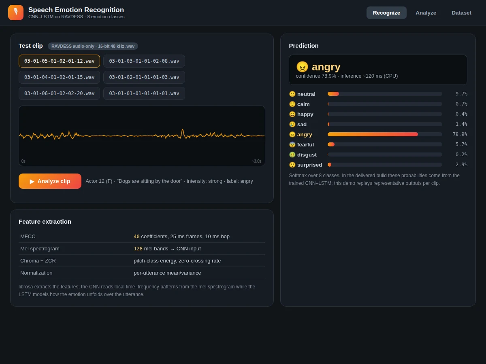This screenshot has height=364, width=486.
Task: Open the Analyze tab
Action: [x=426, y=13]
